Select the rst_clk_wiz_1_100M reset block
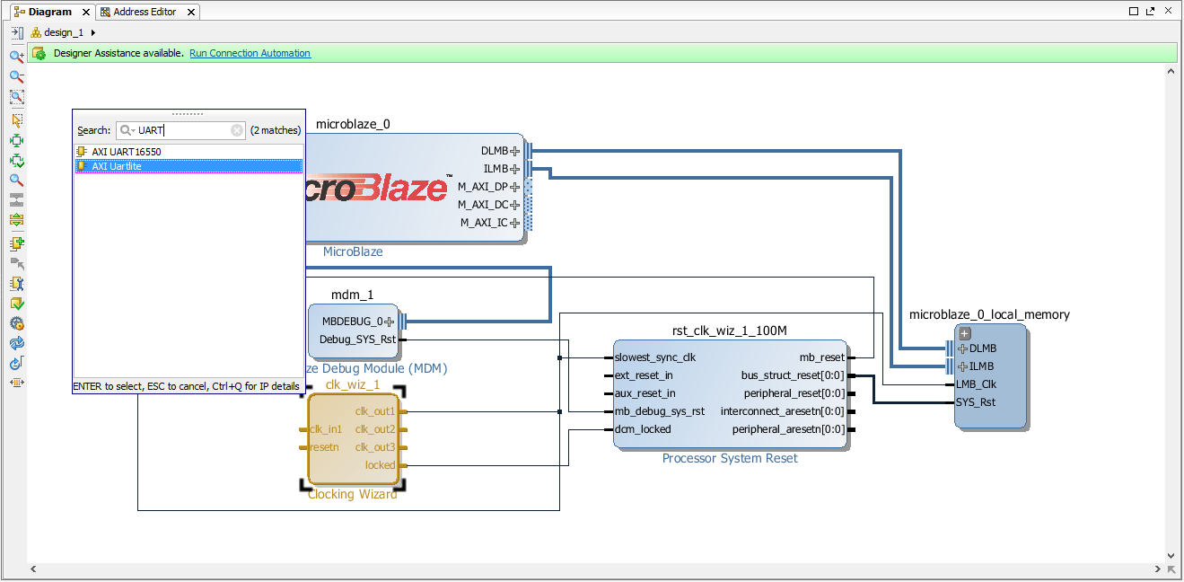This screenshot has width=1184, height=582. coord(730,393)
